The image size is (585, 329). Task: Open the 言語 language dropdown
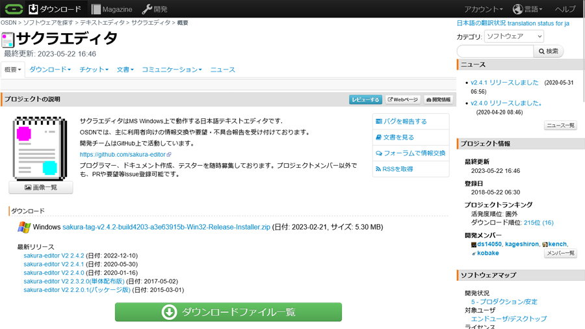click(527, 9)
